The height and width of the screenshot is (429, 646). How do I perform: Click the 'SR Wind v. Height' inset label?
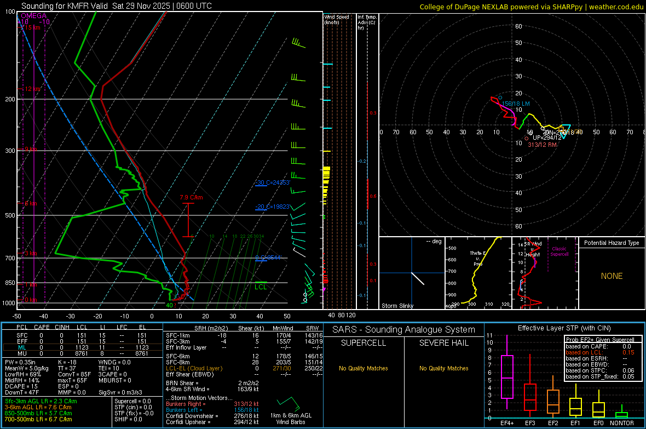tap(533, 249)
